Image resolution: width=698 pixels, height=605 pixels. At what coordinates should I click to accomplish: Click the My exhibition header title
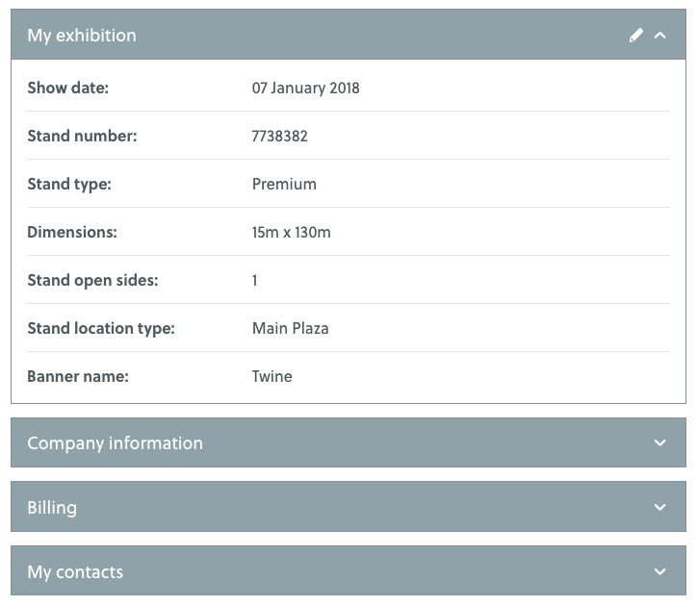pyautogui.click(x=82, y=36)
